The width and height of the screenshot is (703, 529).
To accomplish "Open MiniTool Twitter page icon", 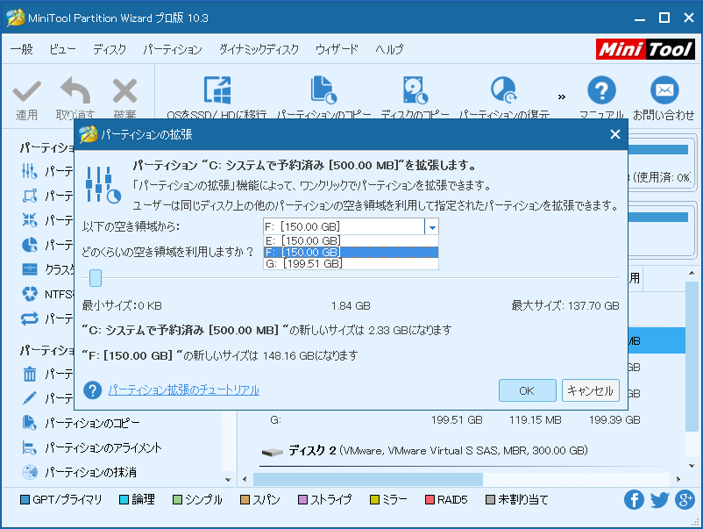I will pos(659,500).
